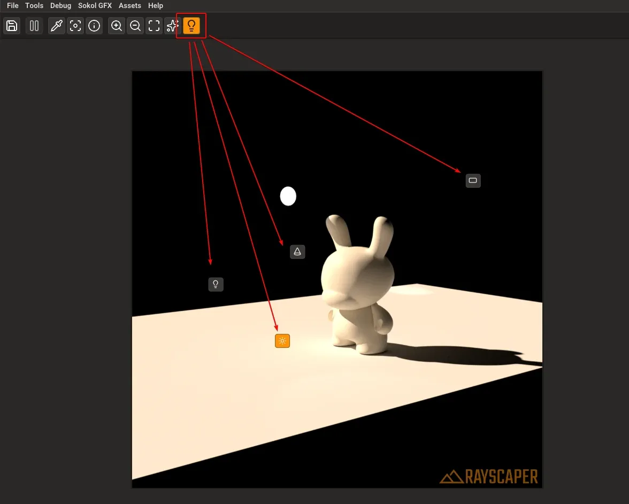629x504 pixels.
Task: Select the orange sun light gizmo
Action: point(282,340)
